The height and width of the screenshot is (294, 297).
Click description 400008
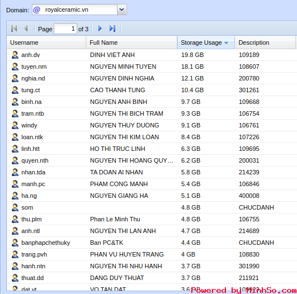coord(249,196)
